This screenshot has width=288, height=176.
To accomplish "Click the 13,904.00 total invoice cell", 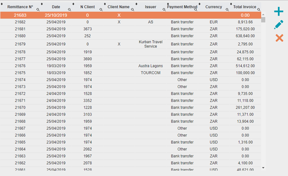I will pyautogui.click(x=245, y=121).
